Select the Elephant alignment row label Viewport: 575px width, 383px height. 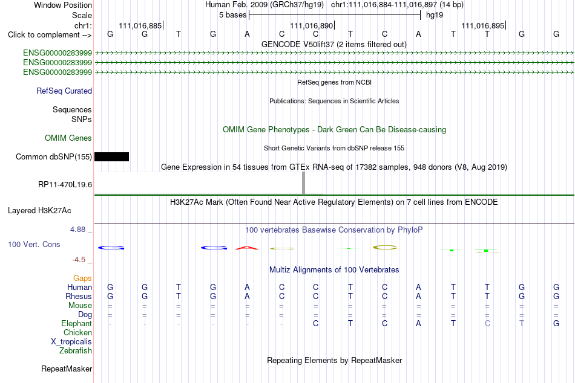[77, 323]
